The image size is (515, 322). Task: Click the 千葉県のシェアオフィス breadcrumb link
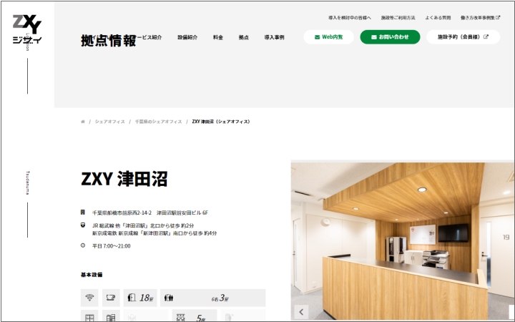coord(158,122)
